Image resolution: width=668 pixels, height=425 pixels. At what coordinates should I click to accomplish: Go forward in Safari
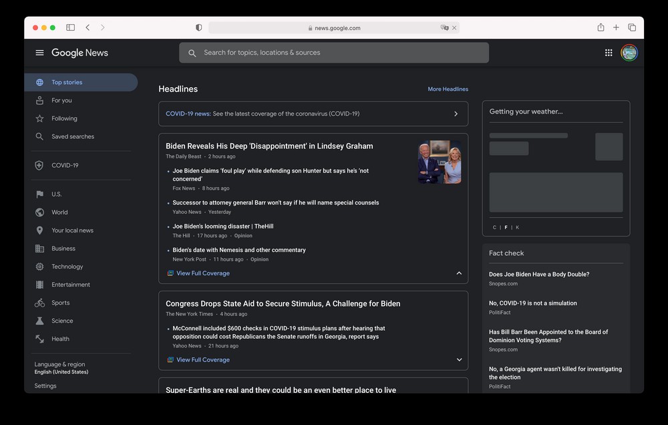click(x=103, y=27)
